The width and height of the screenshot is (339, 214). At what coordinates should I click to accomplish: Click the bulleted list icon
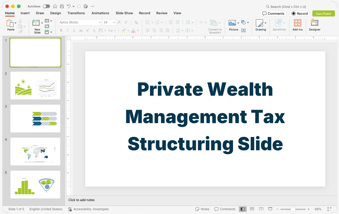pyautogui.click(x=148, y=22)
